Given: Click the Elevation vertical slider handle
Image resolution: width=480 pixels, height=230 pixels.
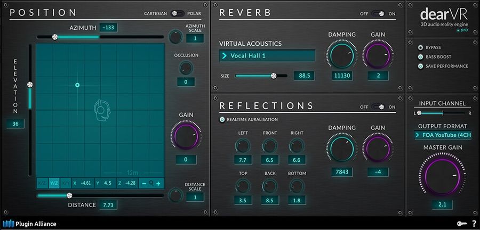Looking at the screenshot, I should [30, 85].
